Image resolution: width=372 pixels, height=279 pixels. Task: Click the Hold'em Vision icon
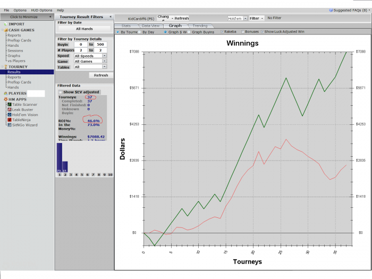coord(10,115)
